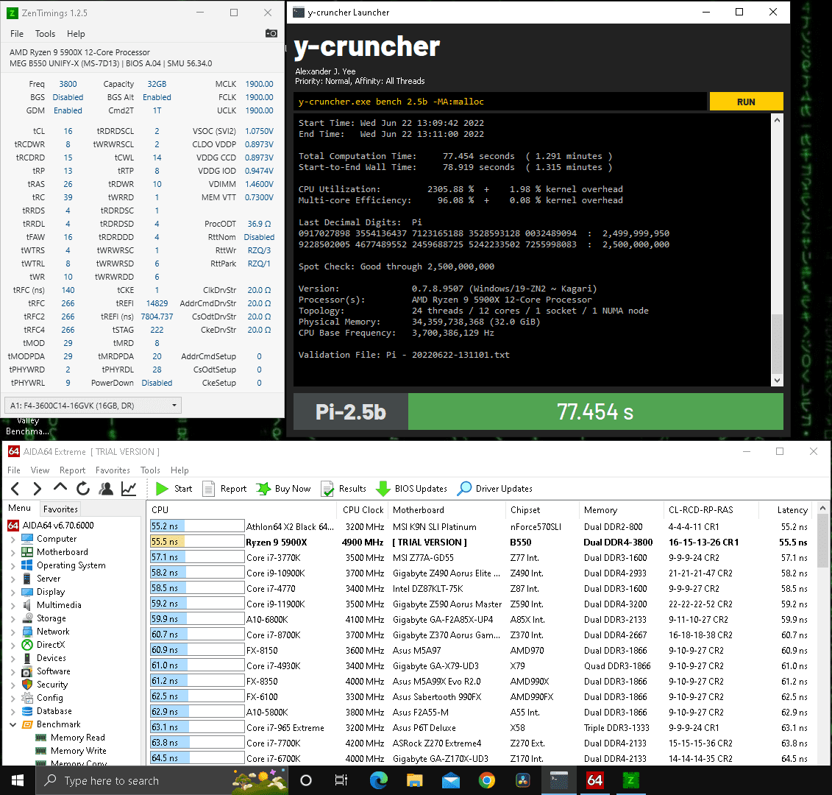Image resolution: width=832 pixels, height=795 pixels.
Task: Open AIDA64 View menu
Action: point(40,470)
